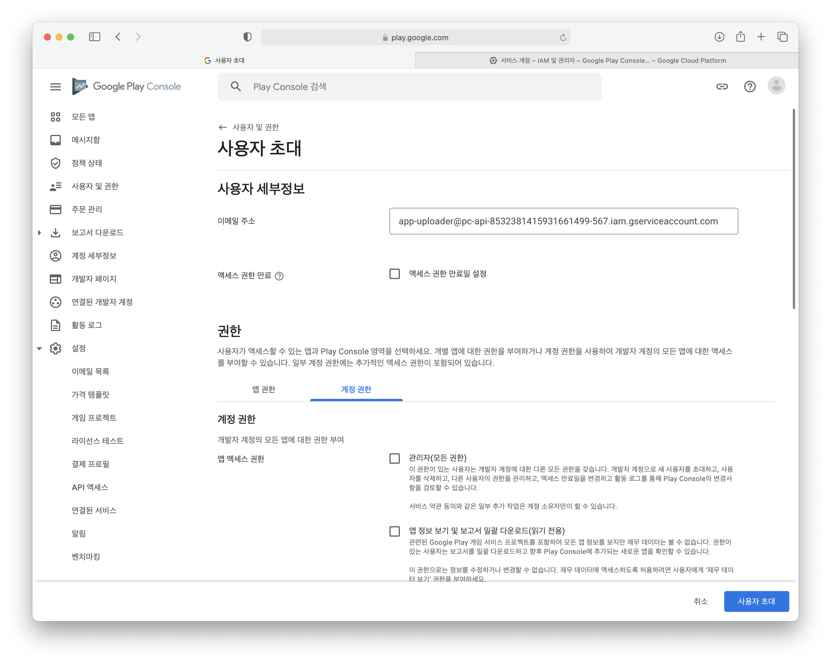
Task: Enable 액세스 권한 만료일 설정 checkbox
Action: click(395, 274)
